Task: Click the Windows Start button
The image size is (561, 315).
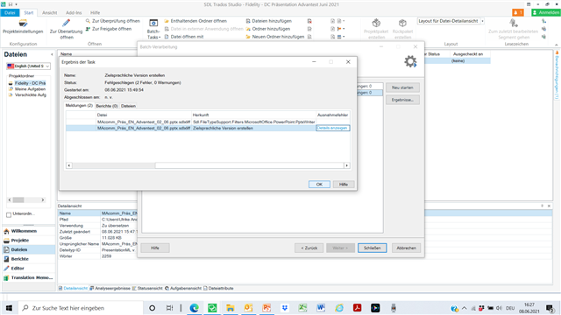Action: pos(9,308)
